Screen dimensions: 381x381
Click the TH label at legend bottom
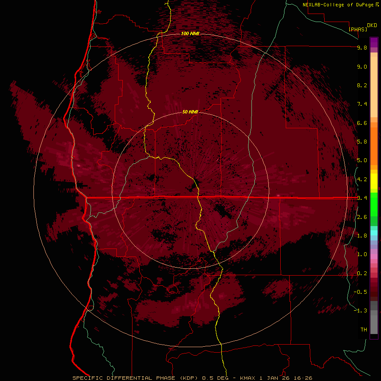[364, 330]
